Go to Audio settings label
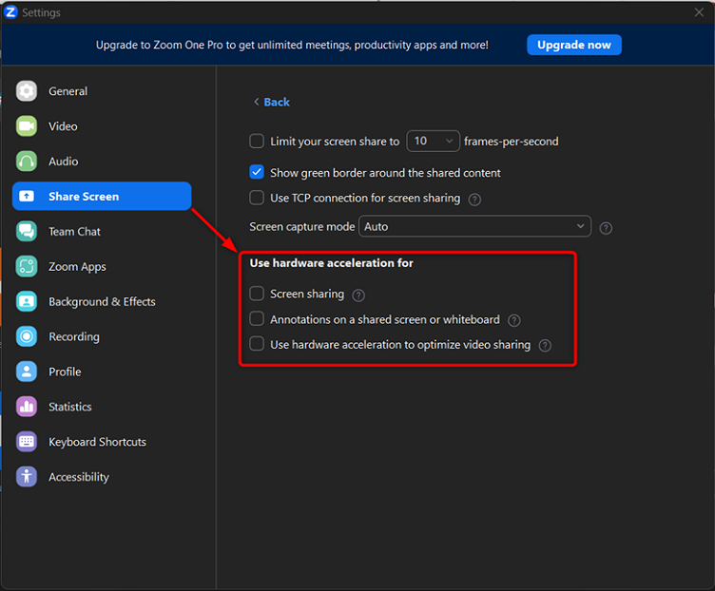The width and height of the screenshot is (715, 591). (x=64, y=162)
